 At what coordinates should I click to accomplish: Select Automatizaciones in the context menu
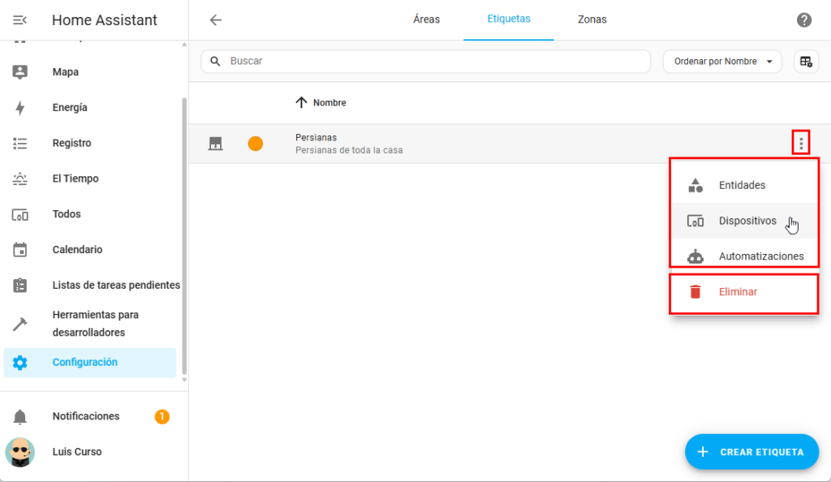coord(760,256)
